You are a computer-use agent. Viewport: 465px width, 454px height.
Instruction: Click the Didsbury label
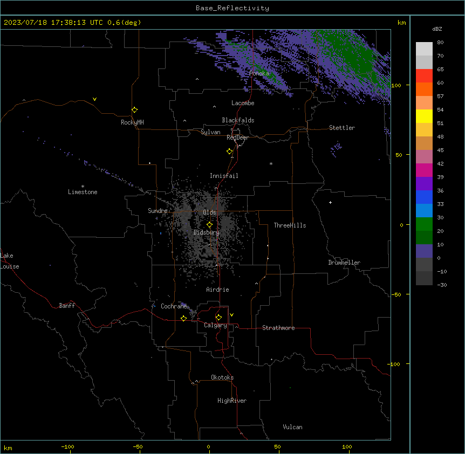pyautogui.click(x=207, y=232)
